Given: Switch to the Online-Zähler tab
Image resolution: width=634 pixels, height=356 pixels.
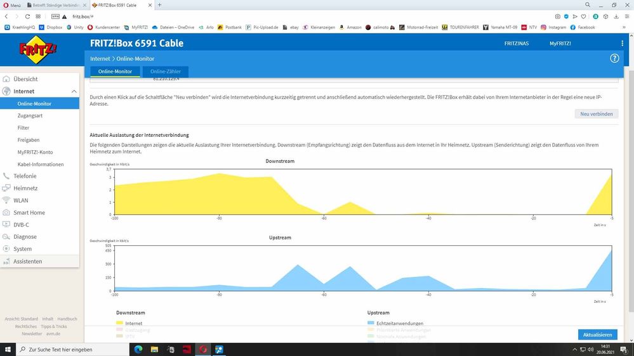Looking at the screenshot, I should [x=166, y=72].
